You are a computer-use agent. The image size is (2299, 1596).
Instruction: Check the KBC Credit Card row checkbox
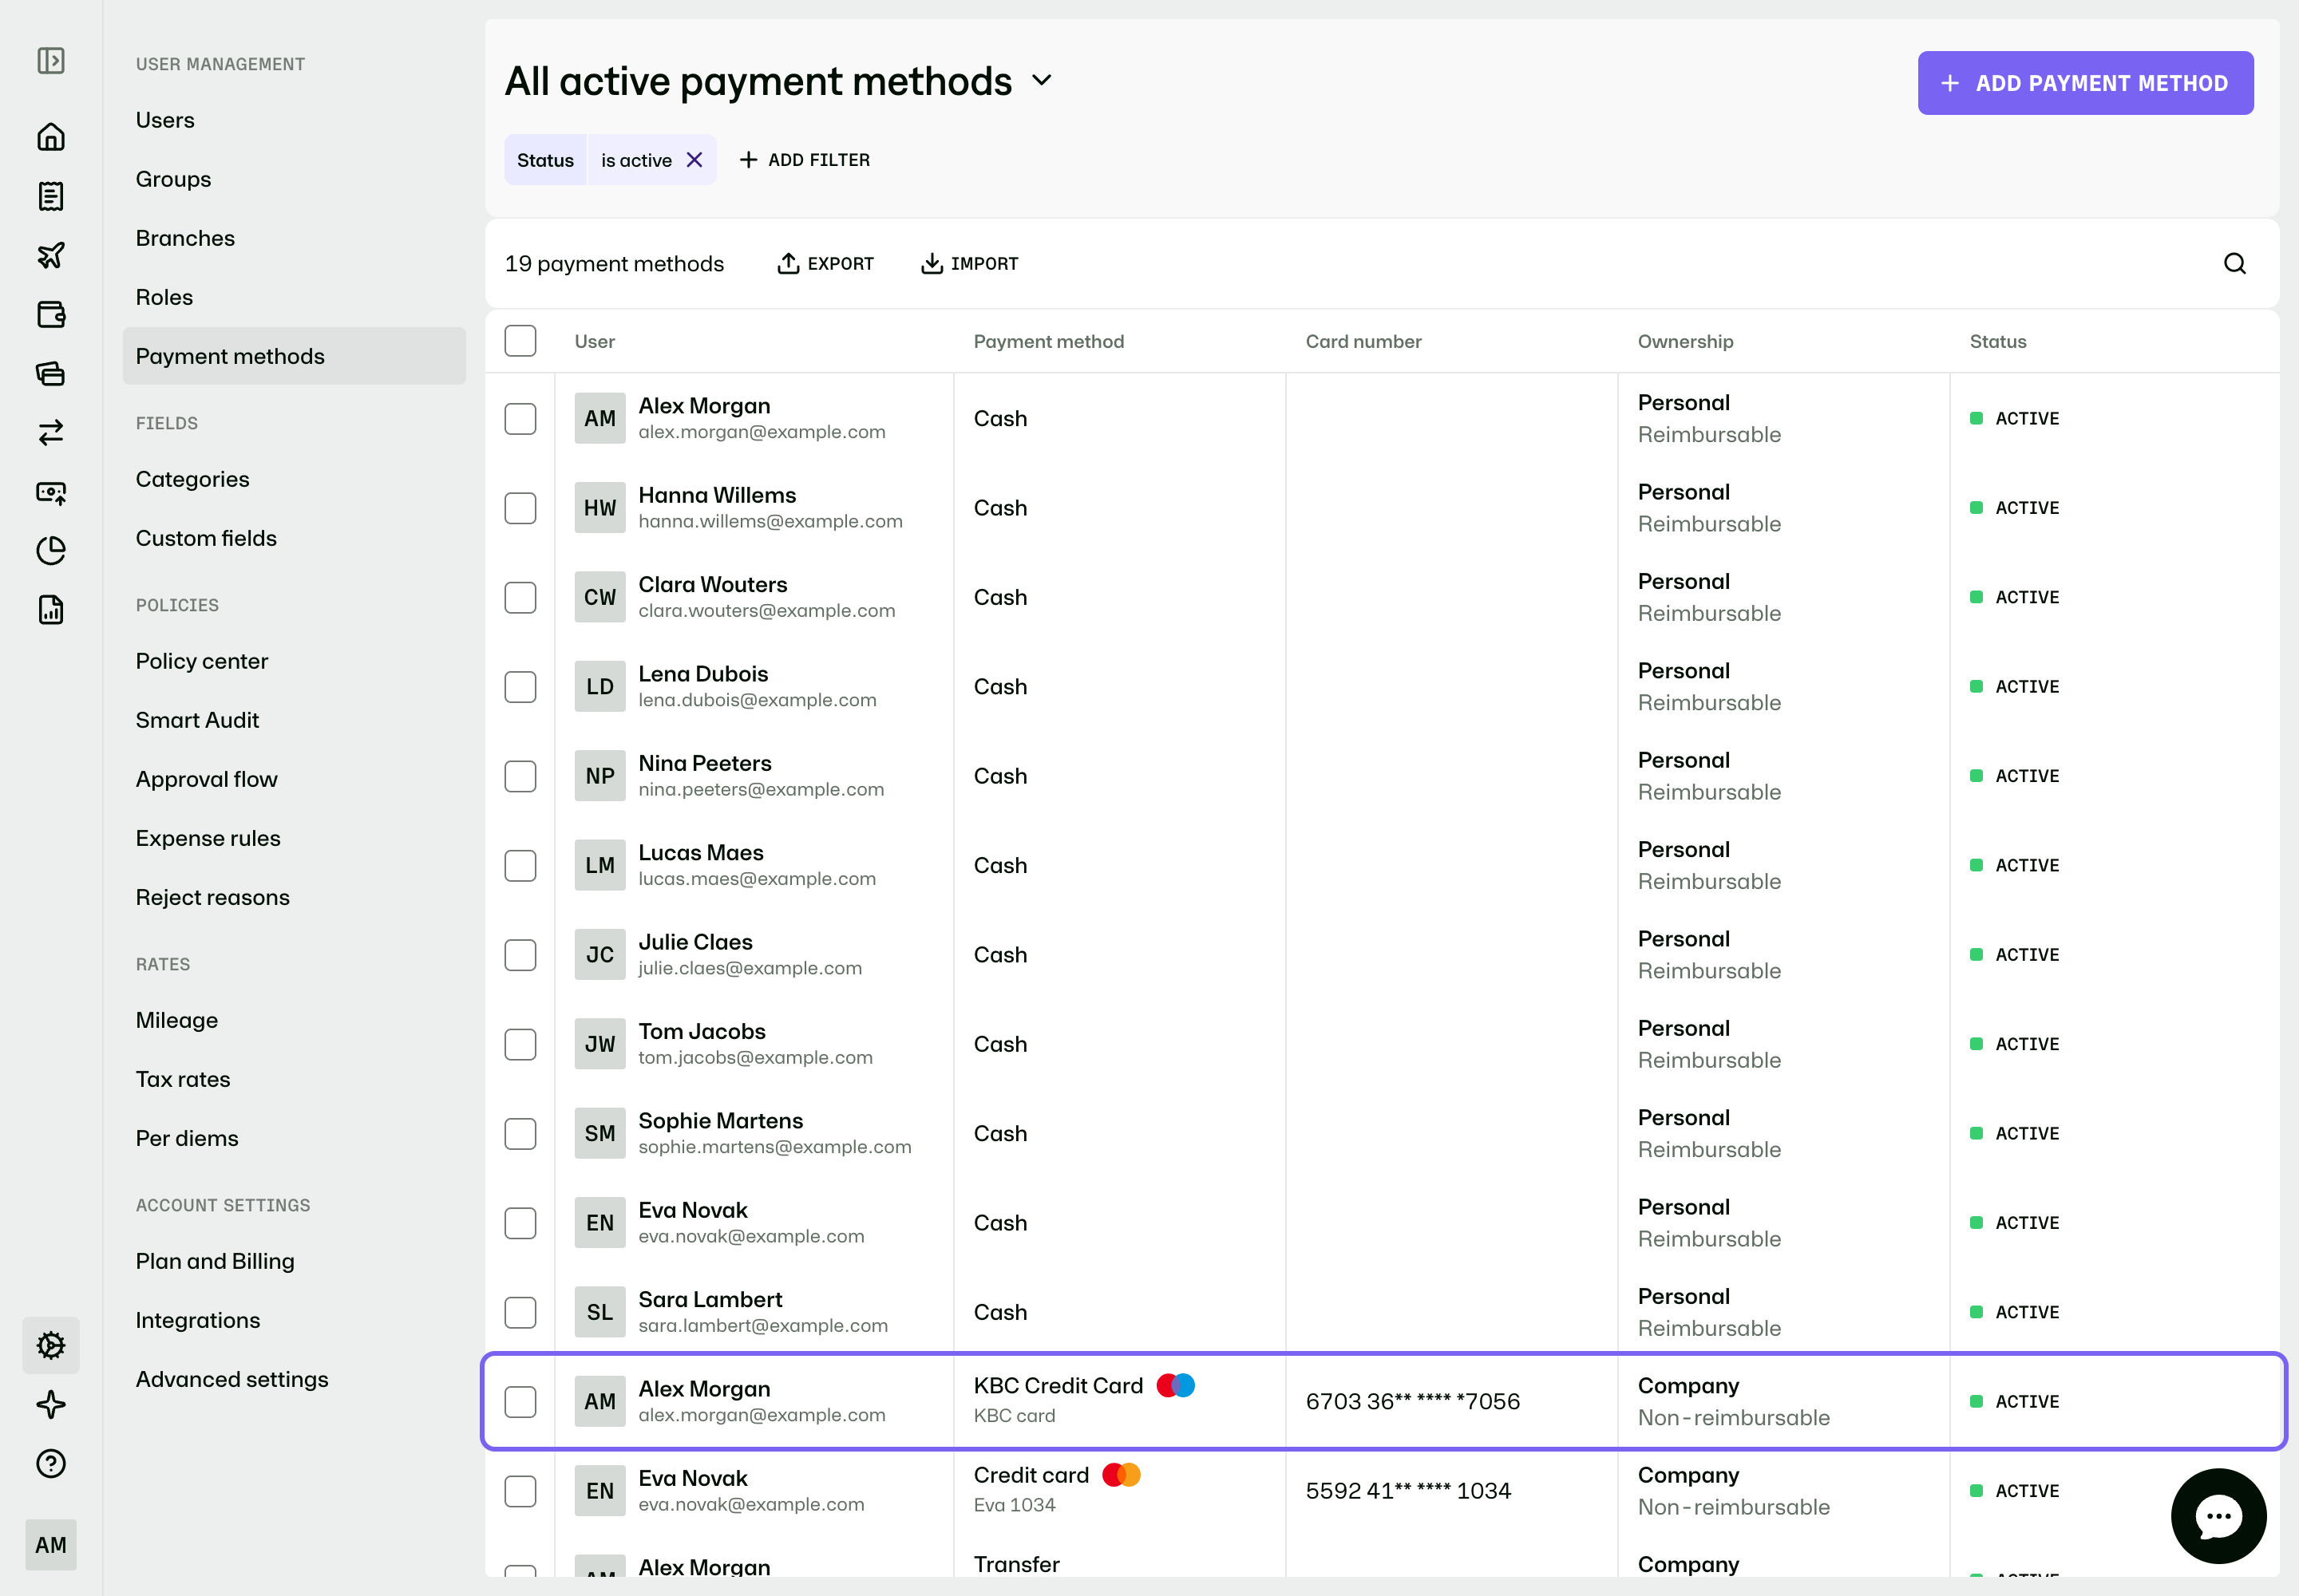[520, 1402]
